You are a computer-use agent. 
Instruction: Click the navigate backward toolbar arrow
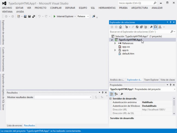[x=6, y=17]
